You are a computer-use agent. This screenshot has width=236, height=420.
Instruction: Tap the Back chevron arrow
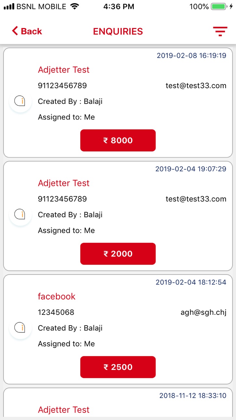15,31
